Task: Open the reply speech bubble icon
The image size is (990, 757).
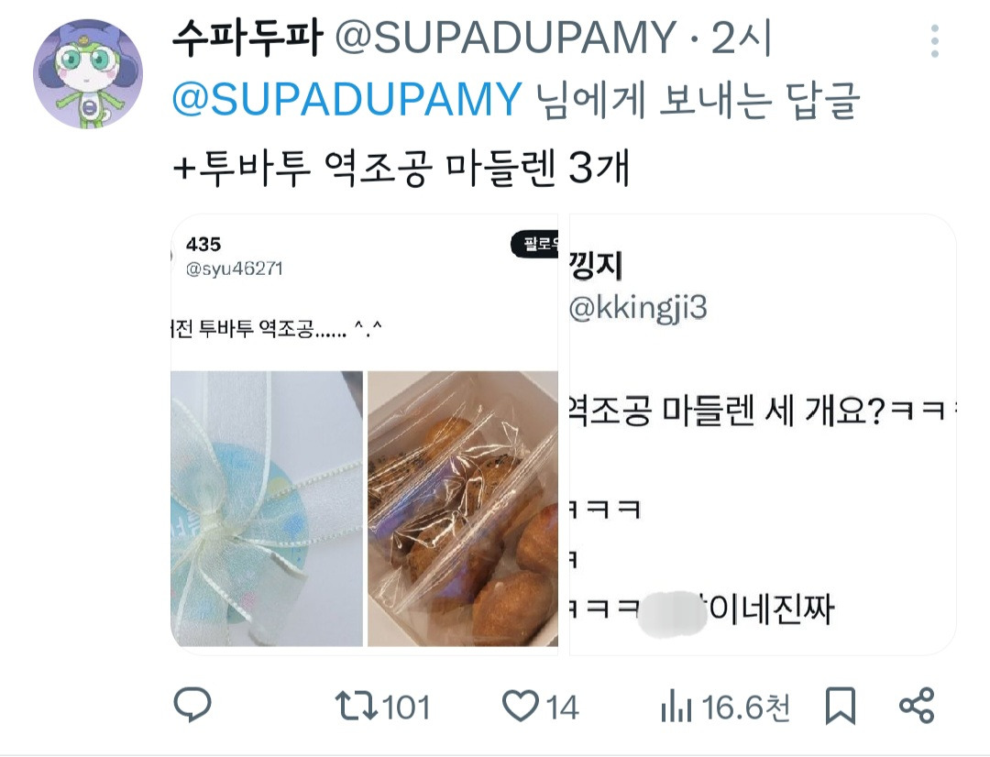Action: click(192, 706)
